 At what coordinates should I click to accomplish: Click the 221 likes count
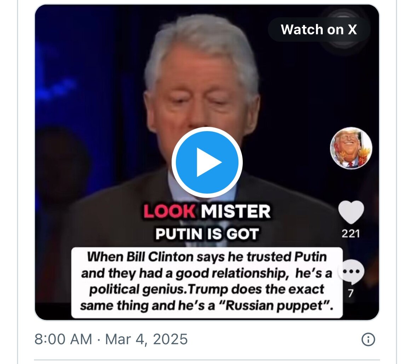pyautogui.click(x=351, y=234)
